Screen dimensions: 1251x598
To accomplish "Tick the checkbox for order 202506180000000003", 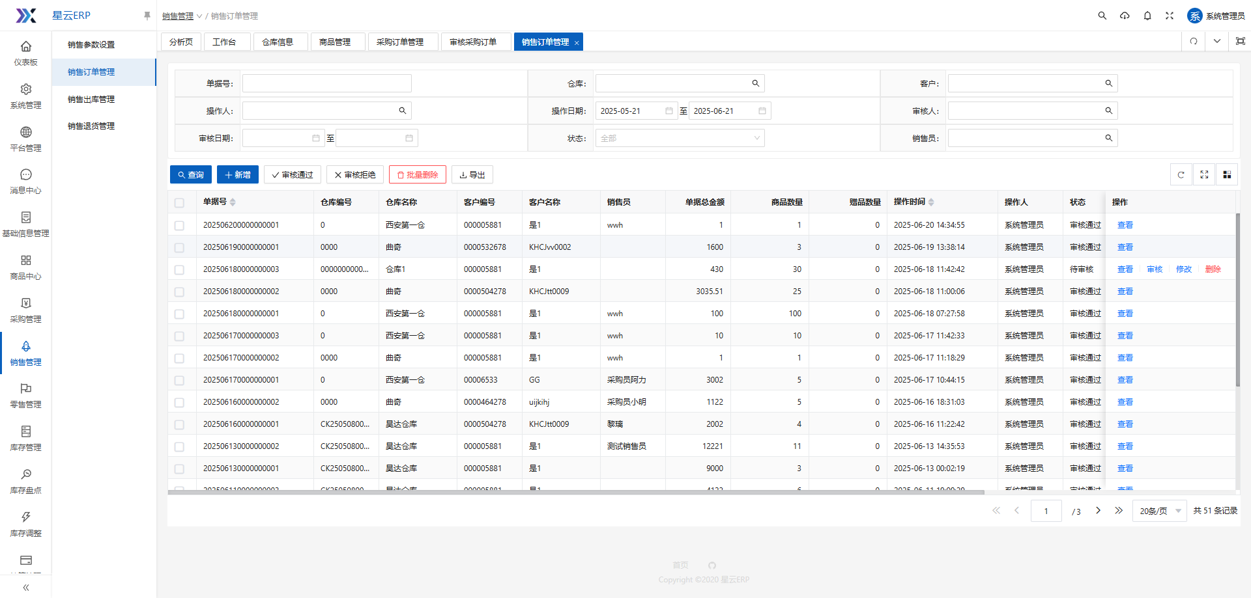I will pyautogui.click(x=179, y=269).
